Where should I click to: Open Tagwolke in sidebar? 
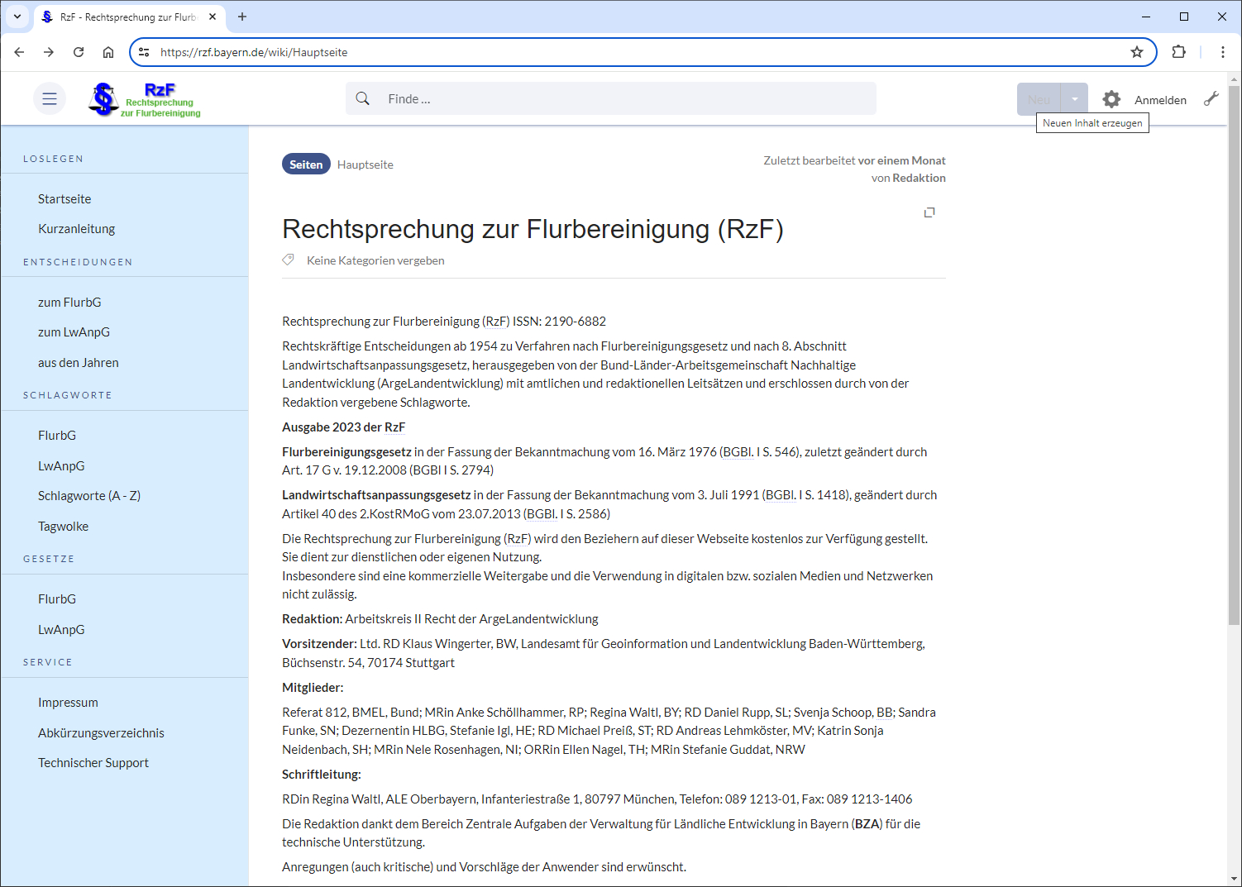[63, 527]
